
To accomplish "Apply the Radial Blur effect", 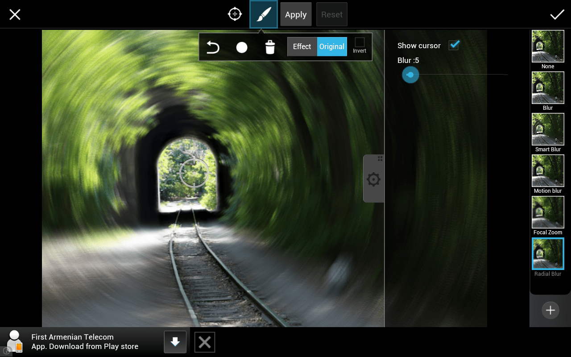I will coord(548,253).
